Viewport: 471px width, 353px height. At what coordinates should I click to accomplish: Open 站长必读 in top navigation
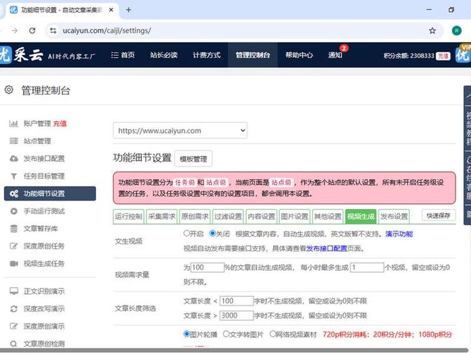pyautogui.click(x=164, y=55)
